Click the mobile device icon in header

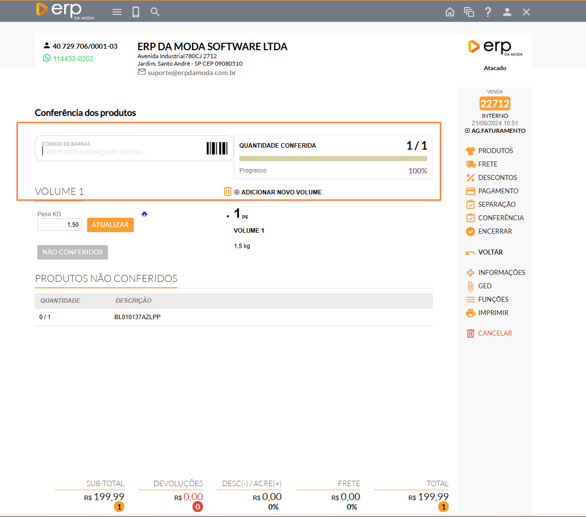coord(136,12)
